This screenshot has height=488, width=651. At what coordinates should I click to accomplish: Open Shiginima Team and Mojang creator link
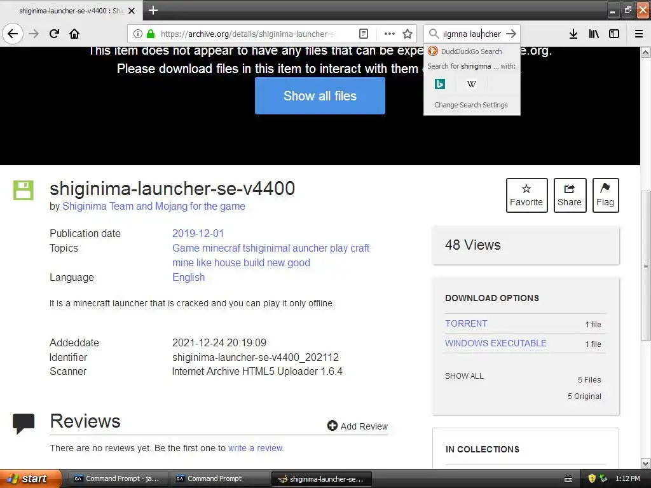point(154,207)
